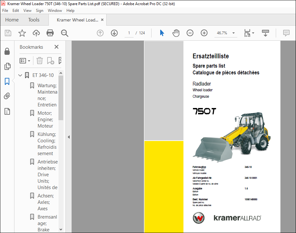The image size is (296, 233).
Task: Select the Kramer Wheel Load document tab
Action: [x=78, y=20]
